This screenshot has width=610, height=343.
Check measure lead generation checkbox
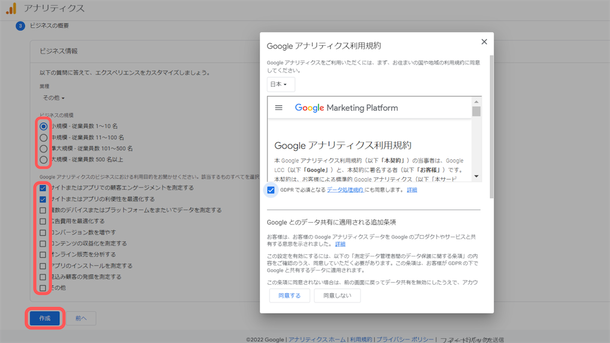click(x=43, y=277)
